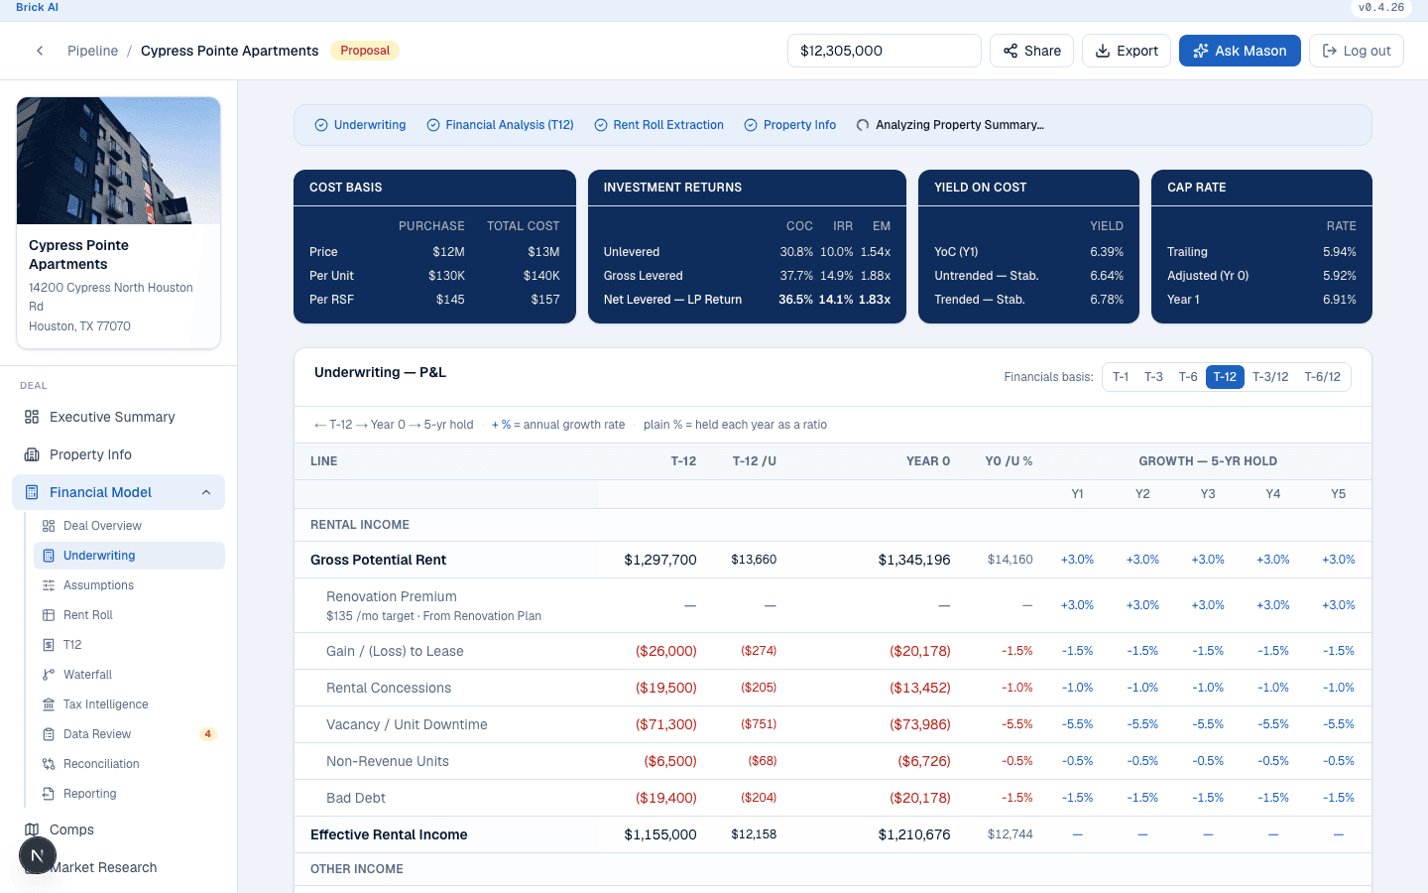Click the Year 1 cap rate 6.91%

click(x=1339, y=300)
